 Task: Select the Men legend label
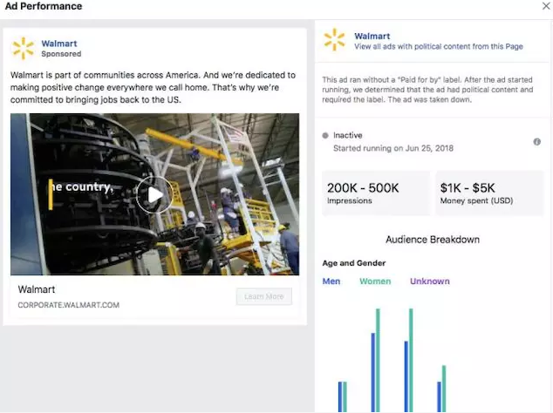[331, 281]
